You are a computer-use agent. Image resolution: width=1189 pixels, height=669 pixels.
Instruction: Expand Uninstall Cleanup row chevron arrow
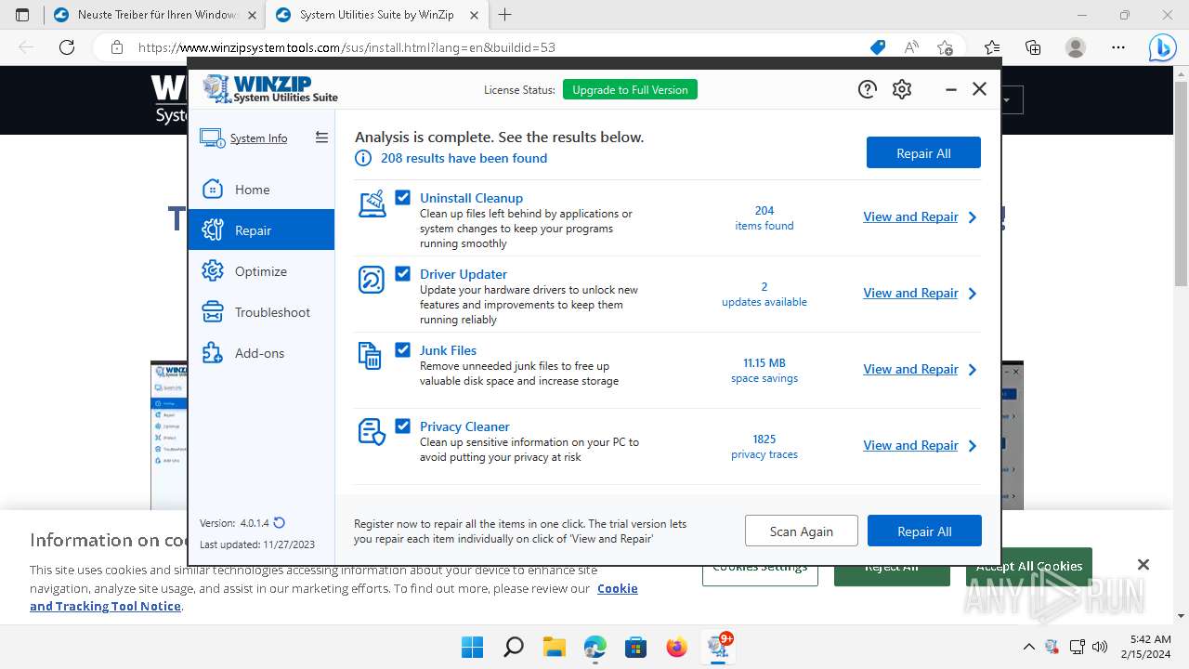[973, 217]
